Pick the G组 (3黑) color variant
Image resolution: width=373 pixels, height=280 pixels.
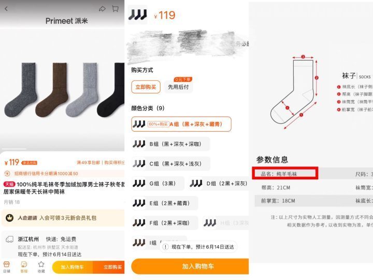coord(157,184)
